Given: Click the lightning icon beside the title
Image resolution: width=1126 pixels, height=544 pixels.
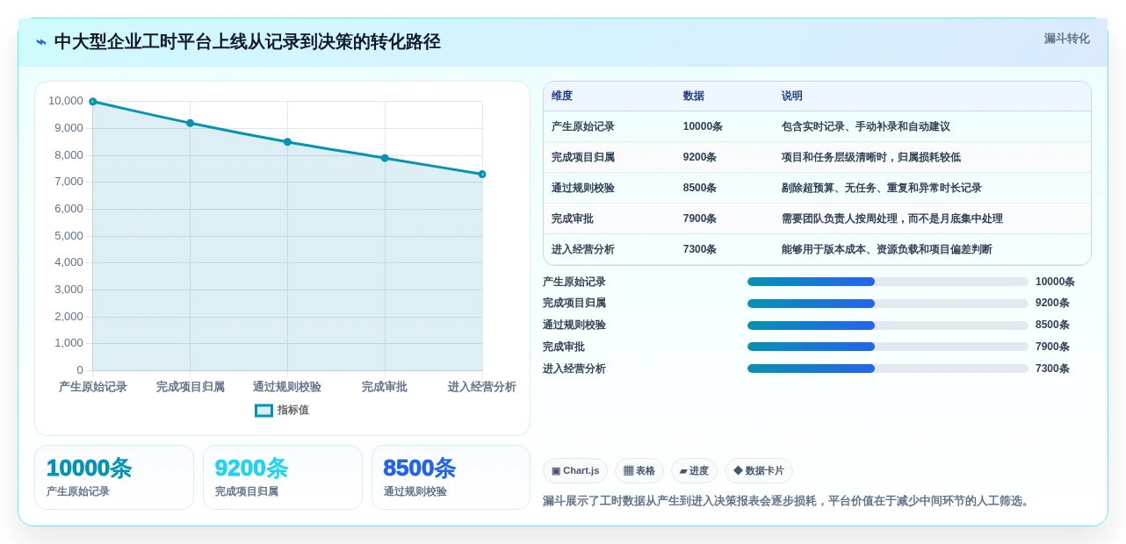Looking at the screenshot, I should 41,42.
